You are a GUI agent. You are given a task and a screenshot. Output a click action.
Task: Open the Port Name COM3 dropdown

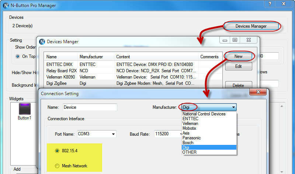click(x=97, y=134)
